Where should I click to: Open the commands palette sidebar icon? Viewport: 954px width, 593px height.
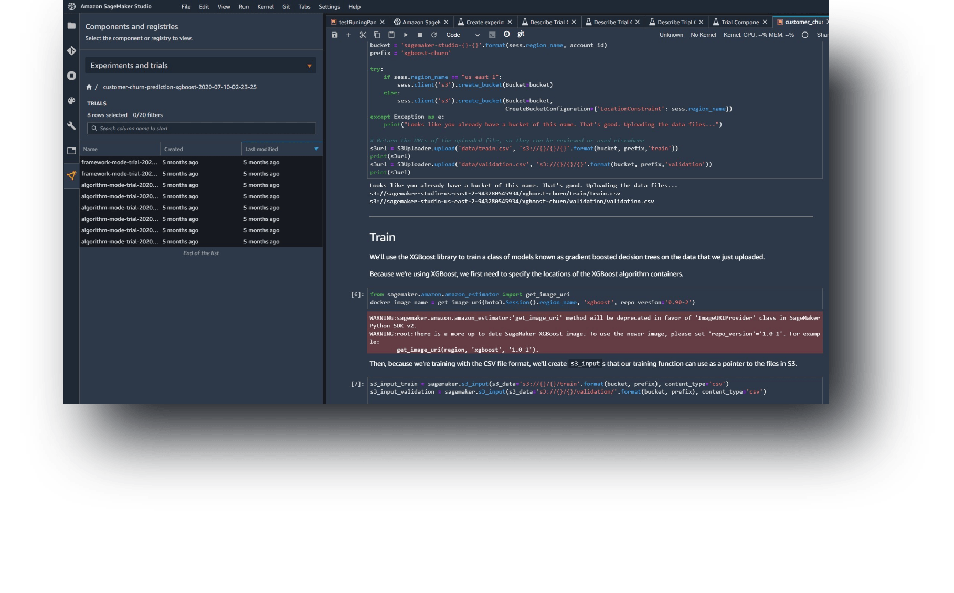pos(71,101)
